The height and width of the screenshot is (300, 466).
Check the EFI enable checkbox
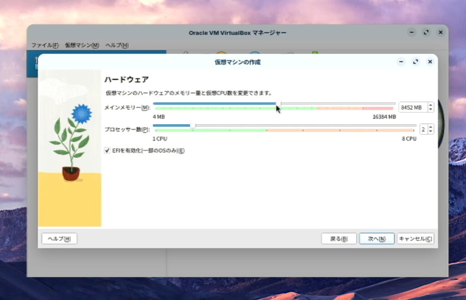[x=107, y=150]
